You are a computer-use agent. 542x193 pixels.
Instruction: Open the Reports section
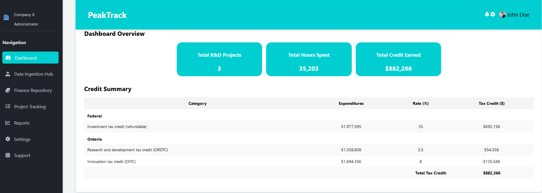coord(22,123)
